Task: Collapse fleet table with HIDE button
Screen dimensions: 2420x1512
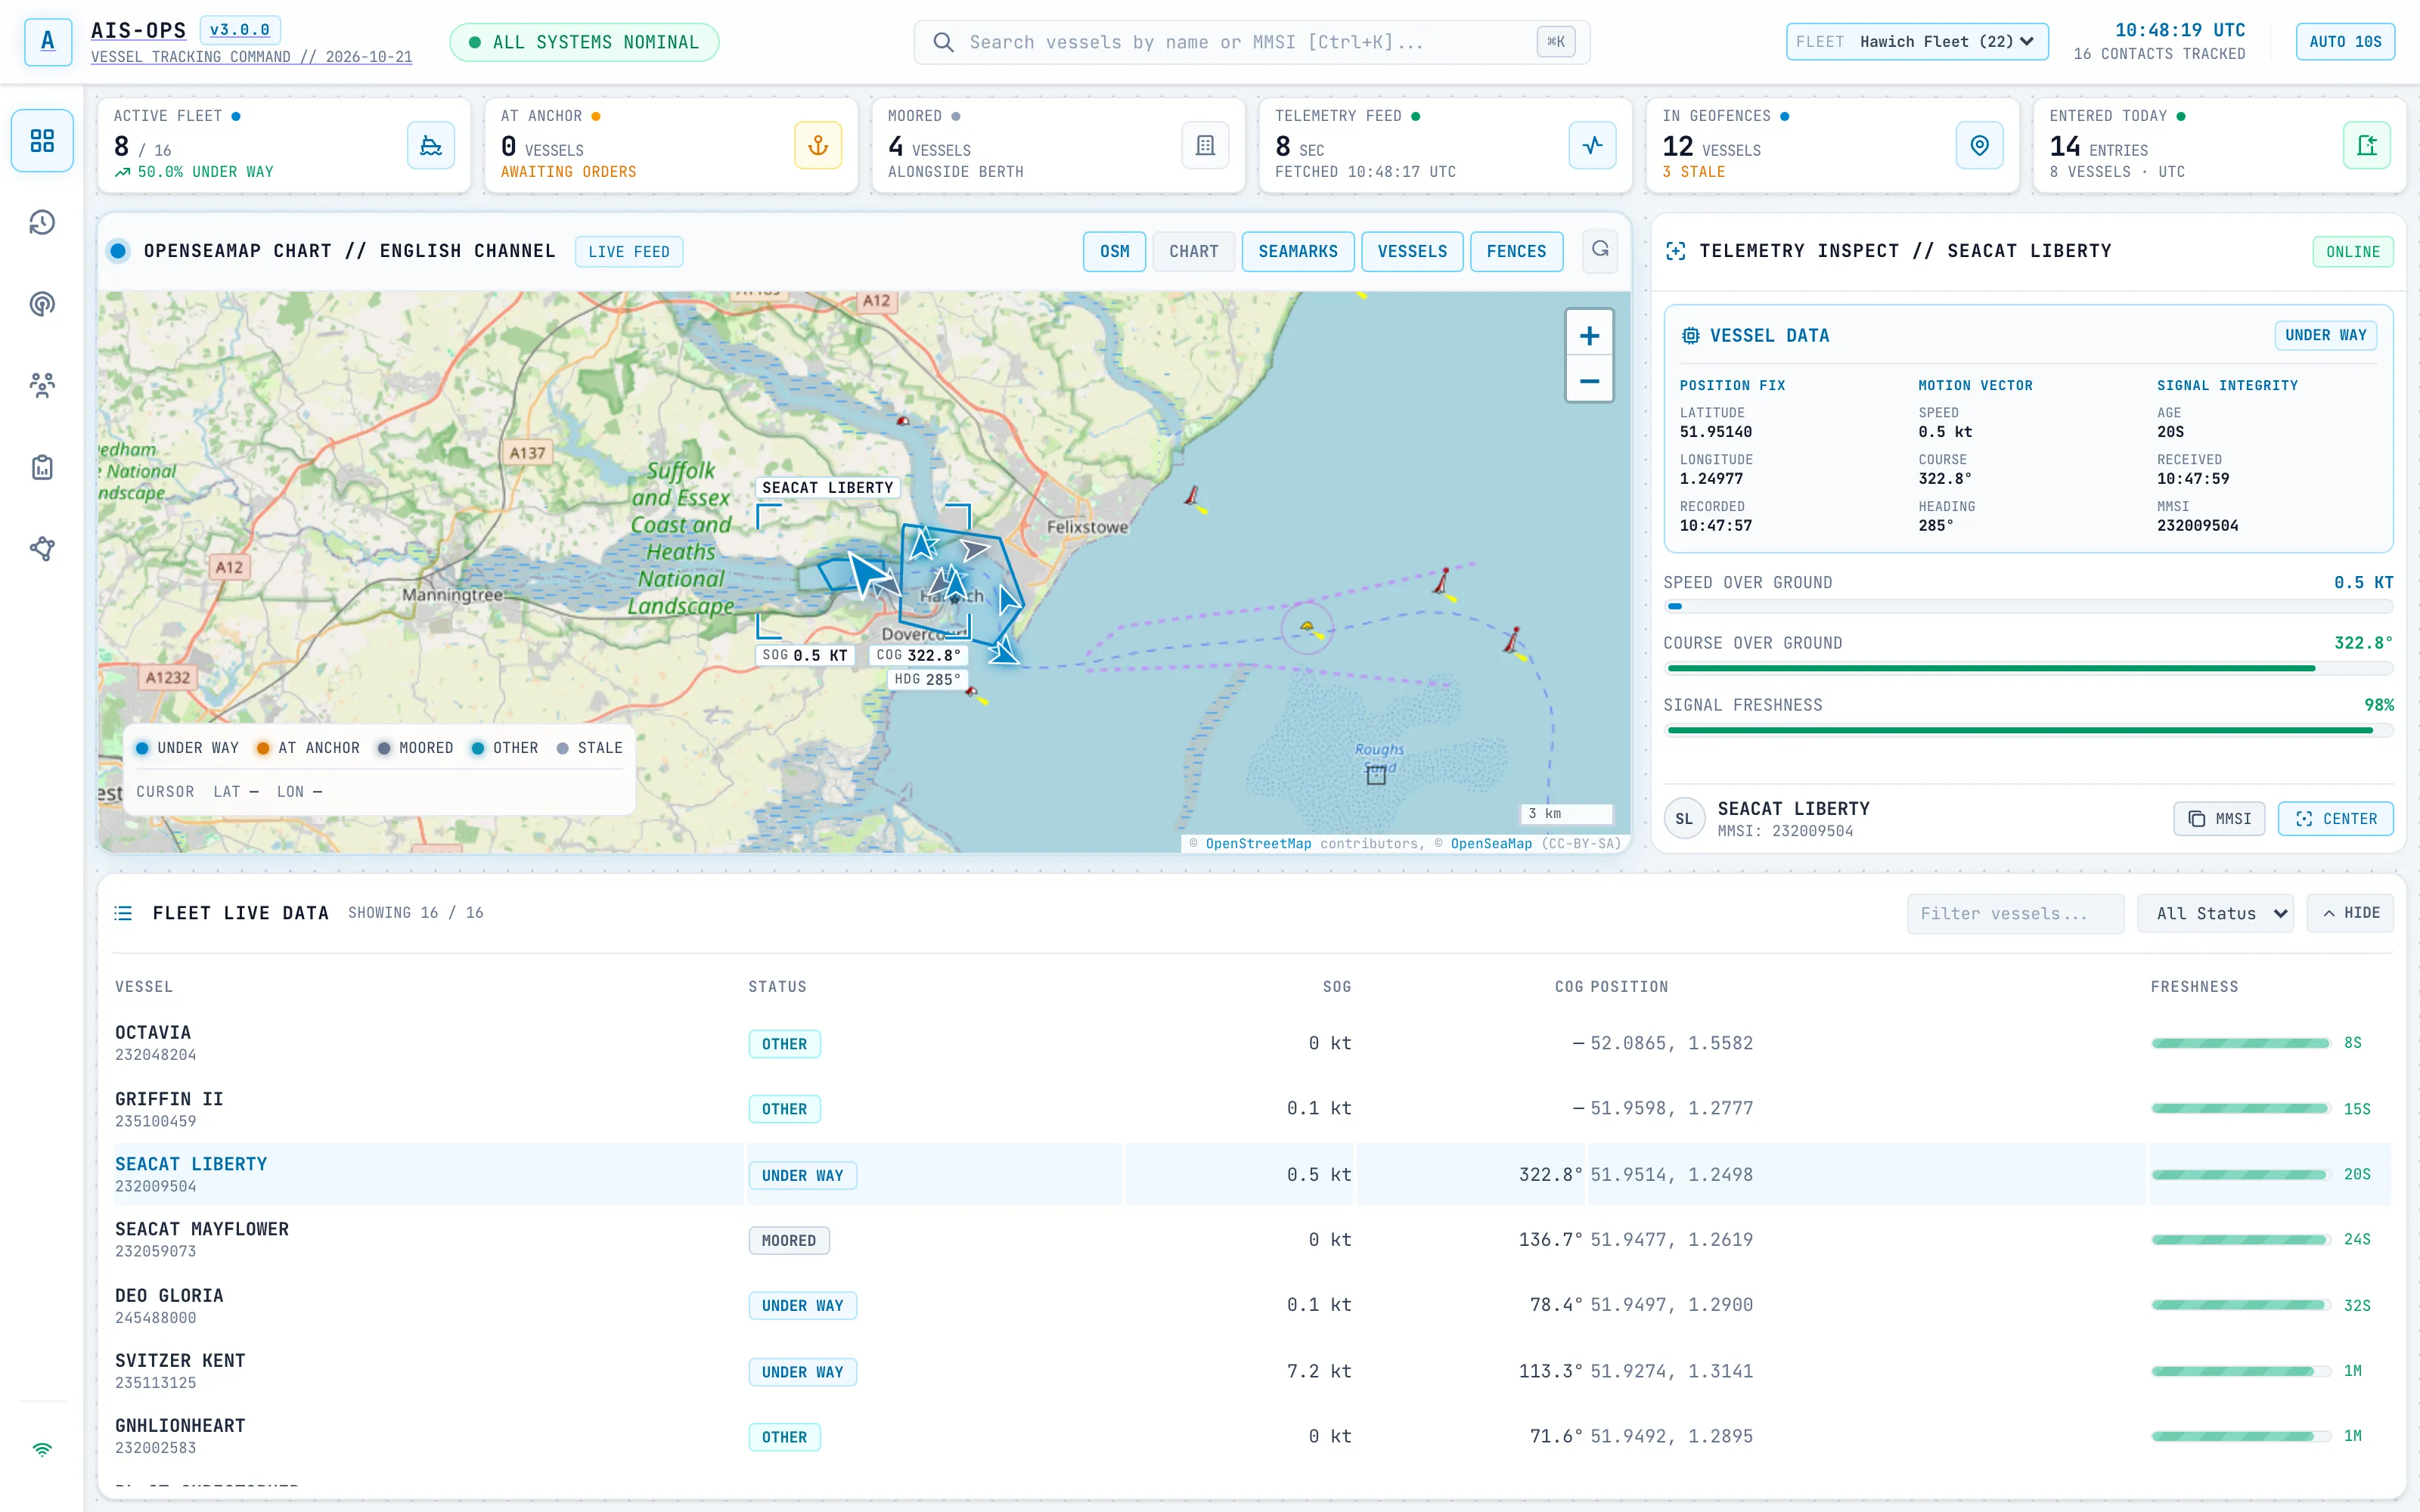Action: click(2350, 913)
